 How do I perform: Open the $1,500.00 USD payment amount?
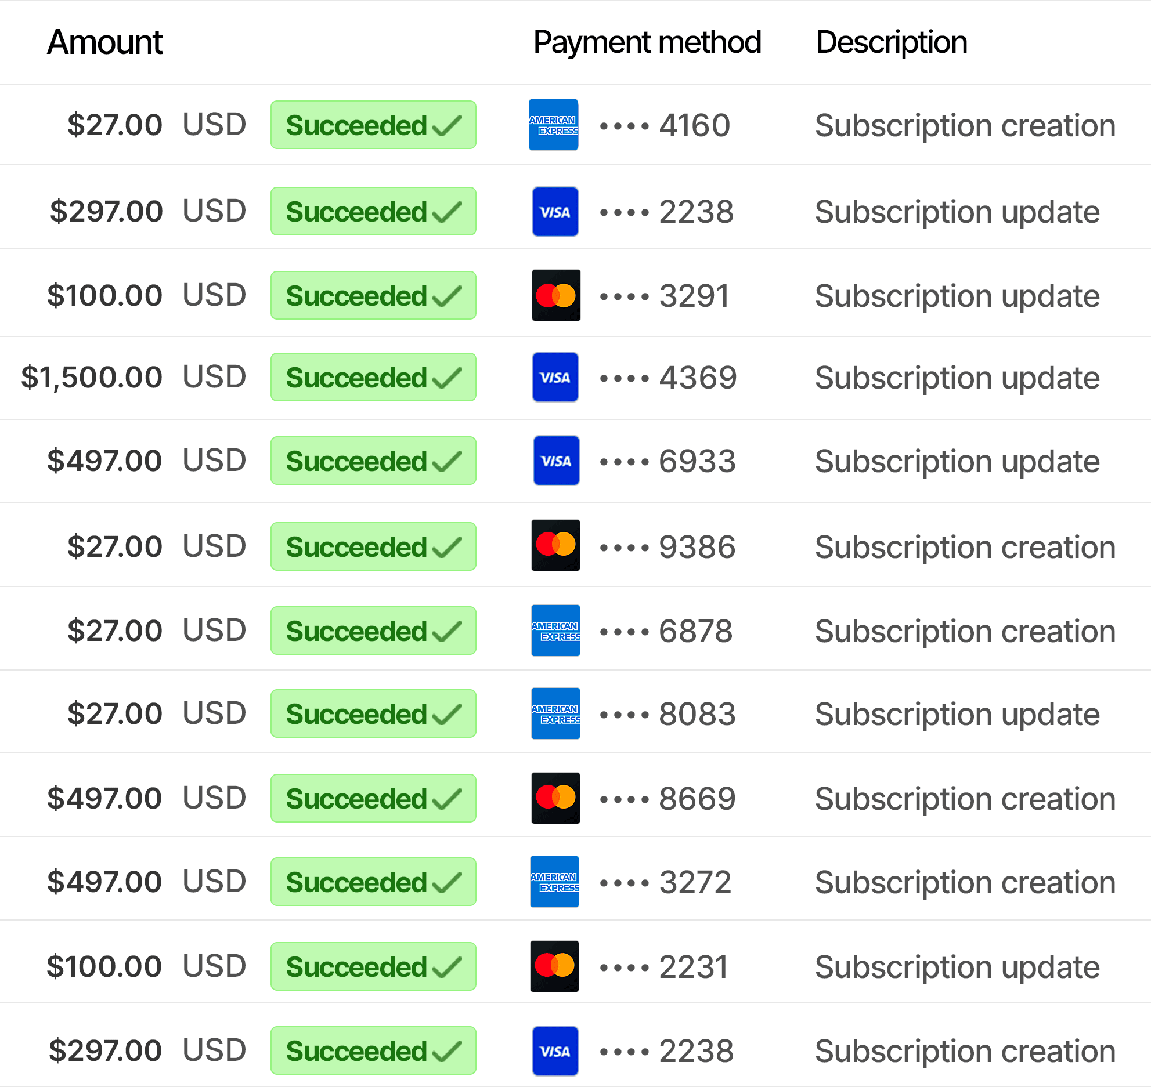tap(92, 377)
